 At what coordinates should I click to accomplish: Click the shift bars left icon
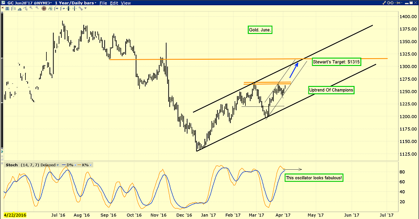click(x=57, y=8)
